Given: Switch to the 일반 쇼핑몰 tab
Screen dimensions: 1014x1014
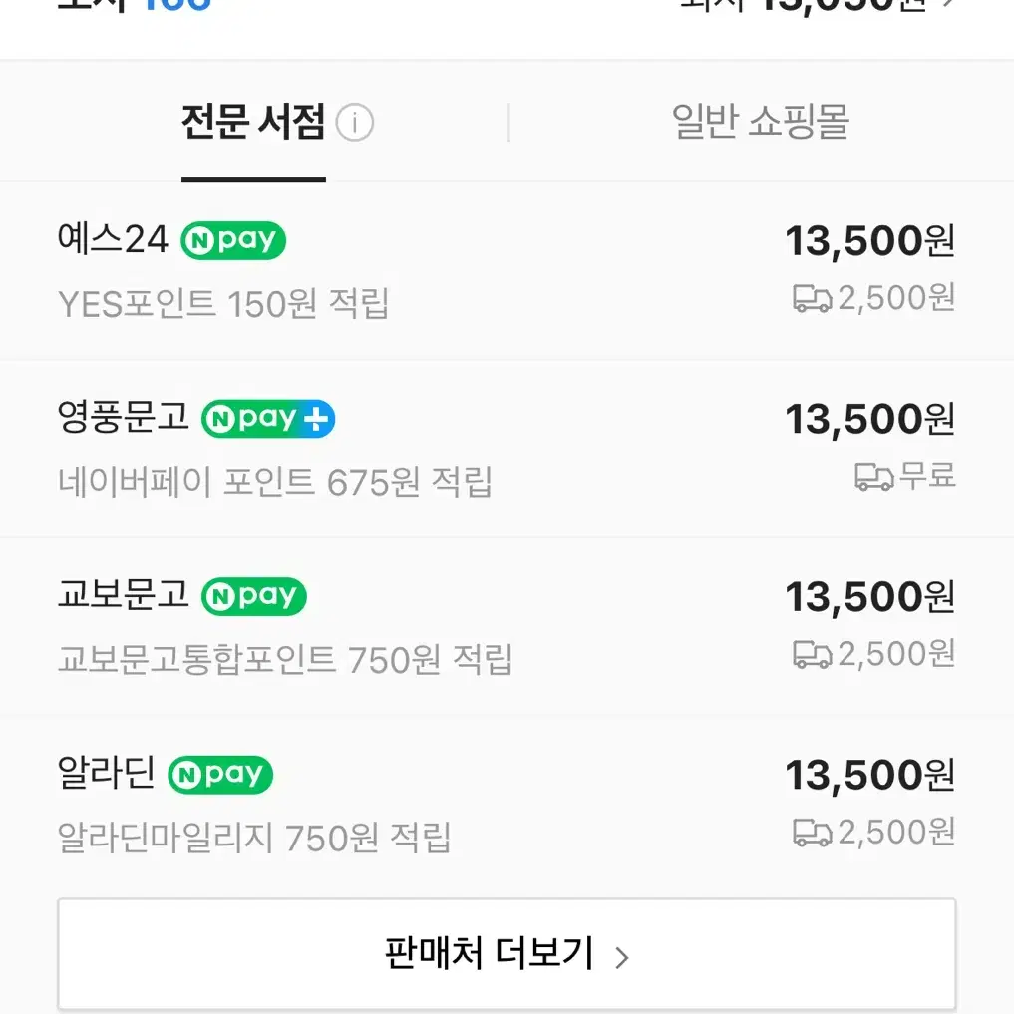Looking at the screenshot, I should [761, 122].
